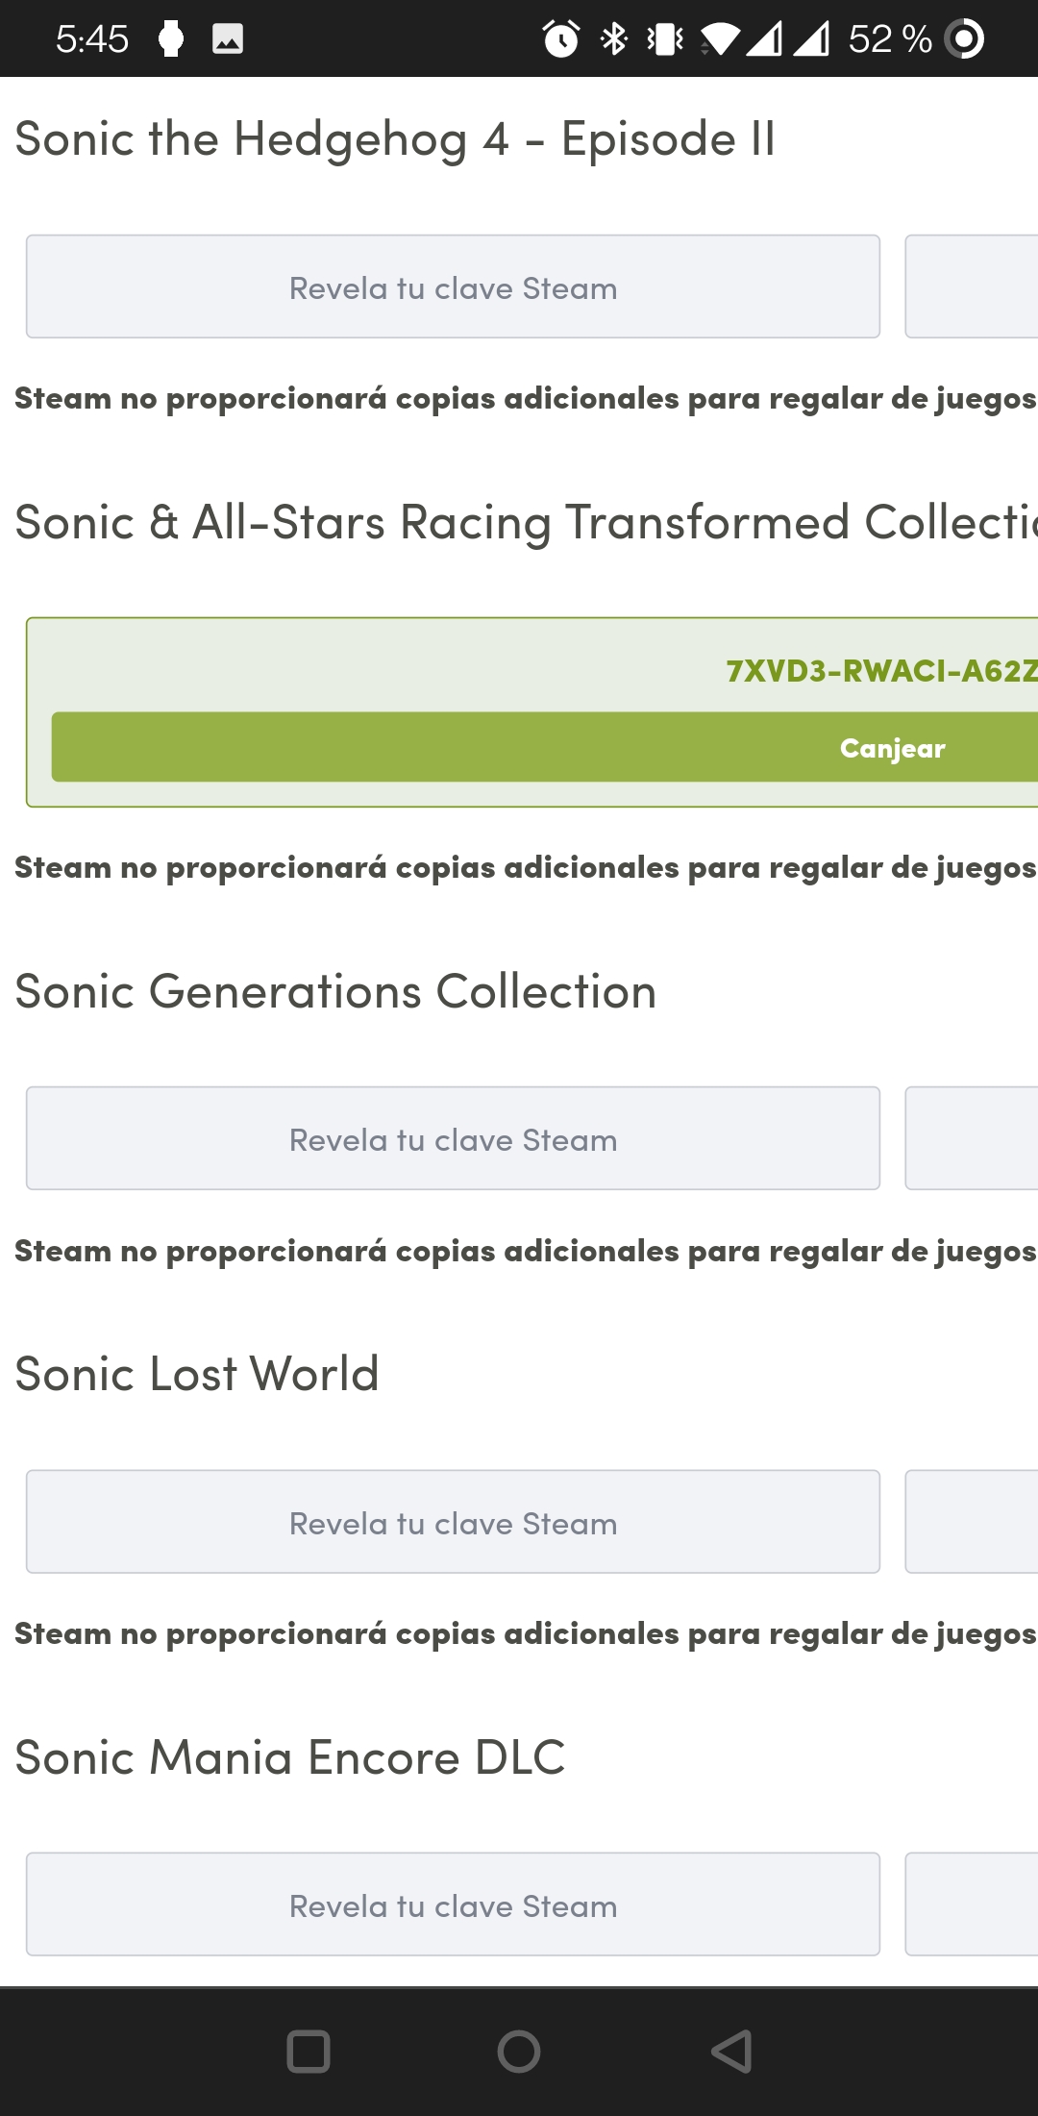Reveal Steam key for Sonic Lost World
1038x2116 pixels.
click(x=453, y=1522)
